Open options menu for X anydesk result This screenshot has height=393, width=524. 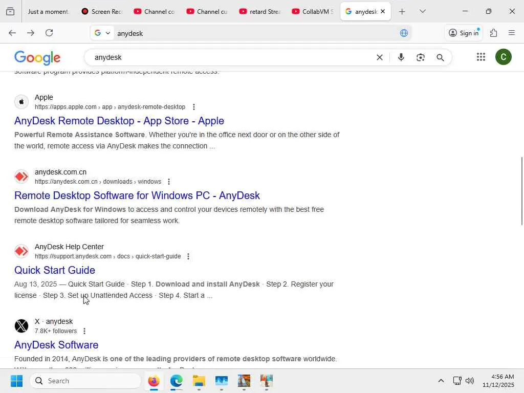pos(84,331)
